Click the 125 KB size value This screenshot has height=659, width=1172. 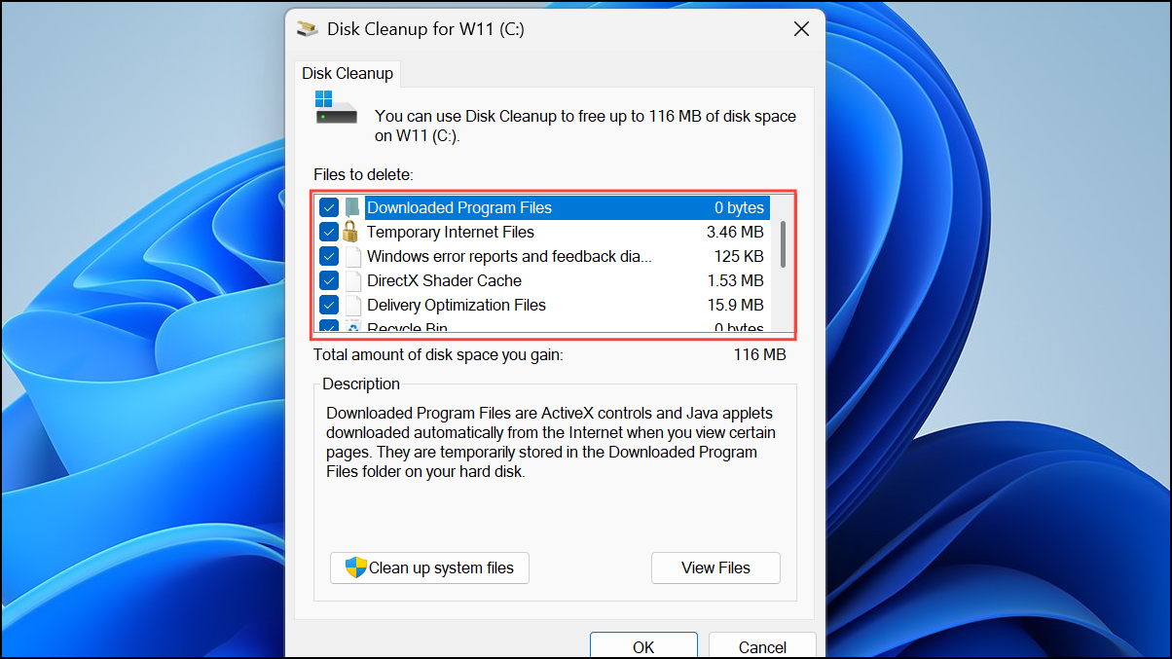[739, 257]
